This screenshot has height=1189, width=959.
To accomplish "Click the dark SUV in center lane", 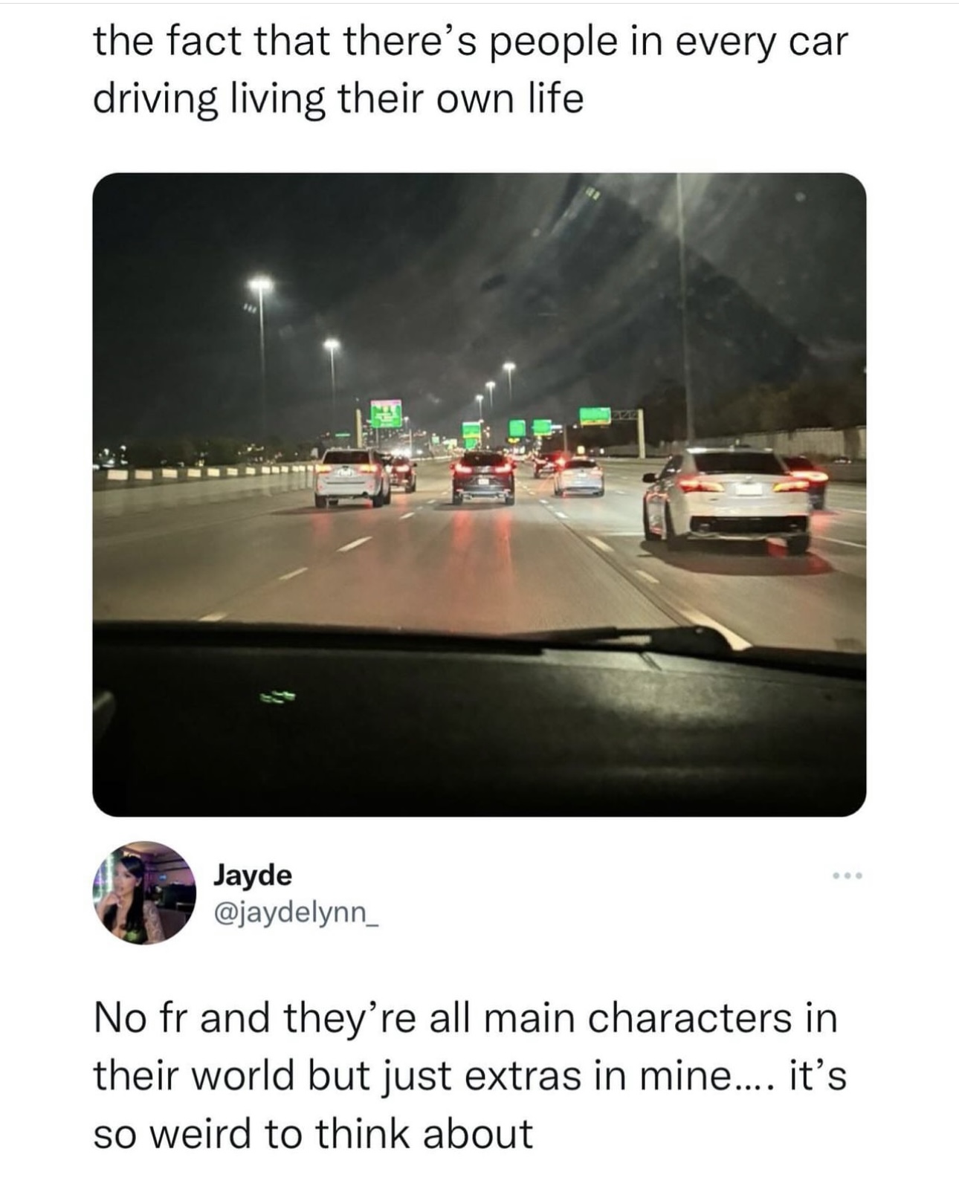I will click(x=483, y=477).
